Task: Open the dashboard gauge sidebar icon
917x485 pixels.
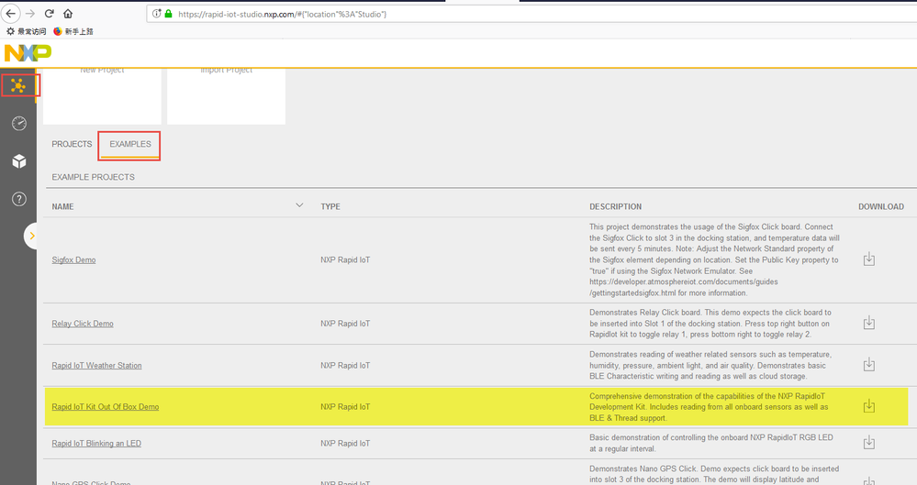Action: 18,123
